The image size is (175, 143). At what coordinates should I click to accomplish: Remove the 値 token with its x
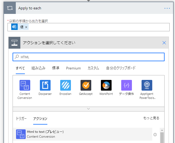pyautogui.click(x=26, y=27)
